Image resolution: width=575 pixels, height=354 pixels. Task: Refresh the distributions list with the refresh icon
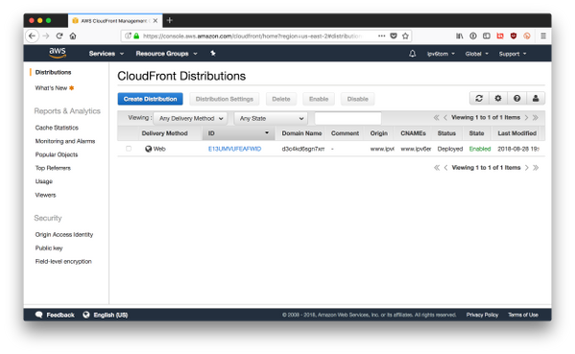click(479, 98)
